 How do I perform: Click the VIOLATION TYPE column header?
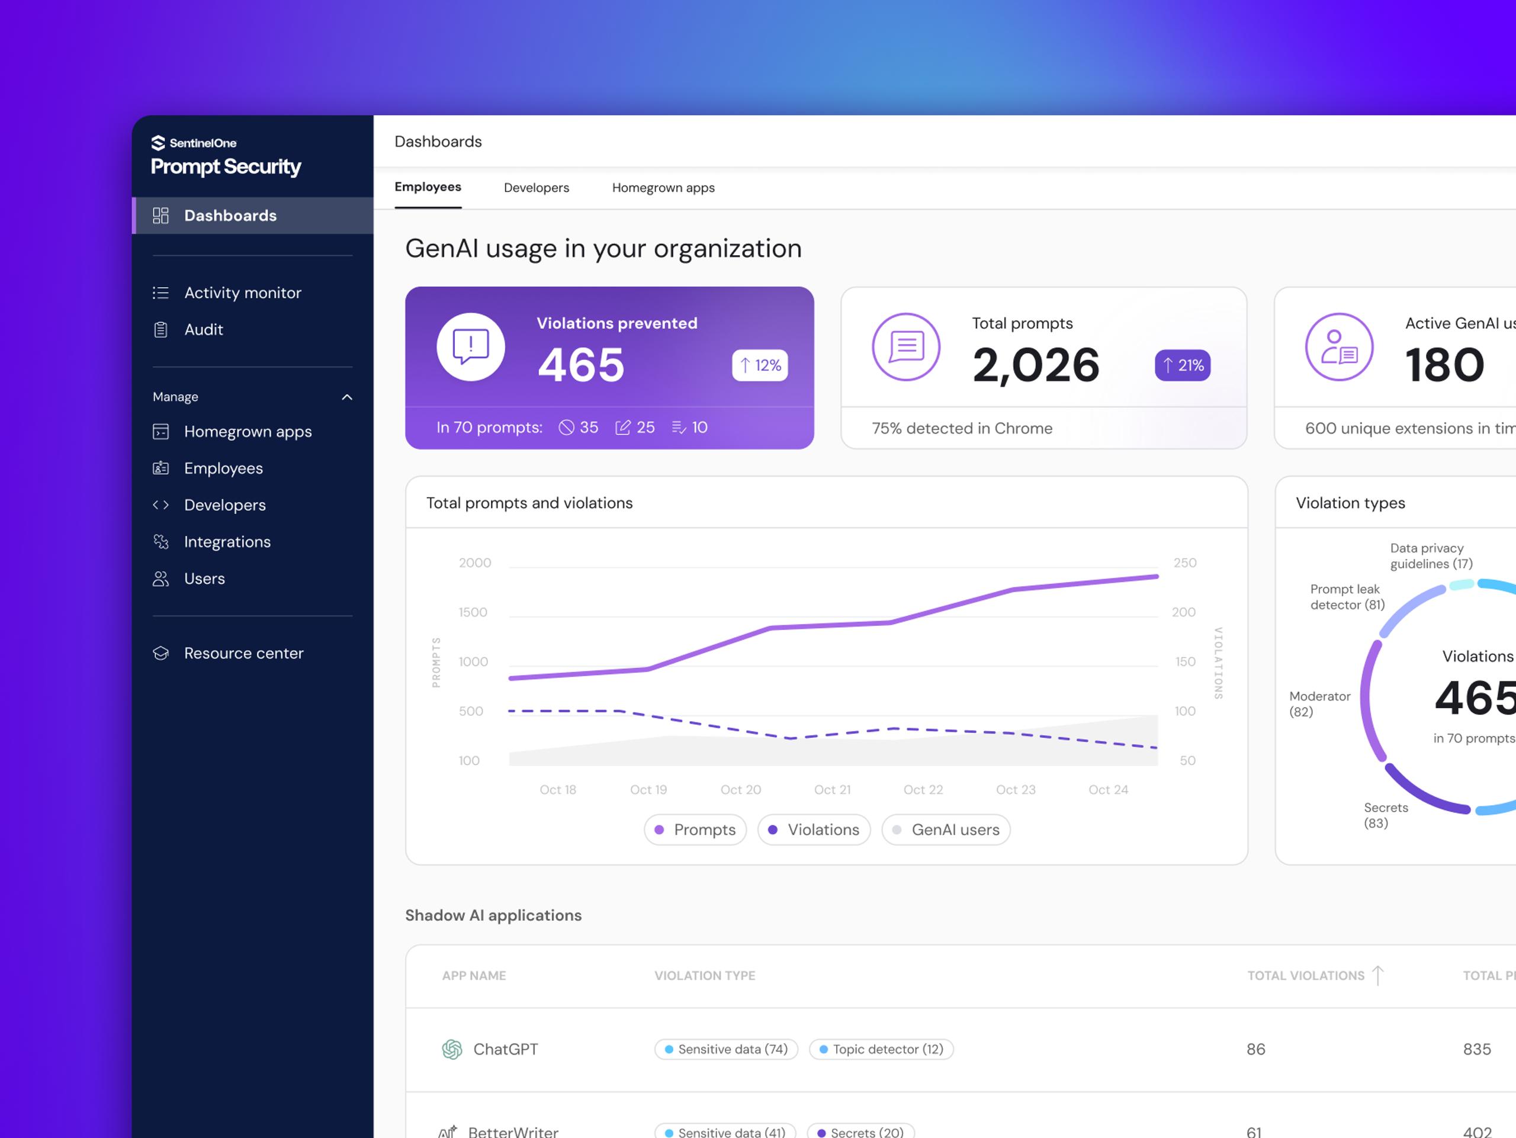[705, 976]
